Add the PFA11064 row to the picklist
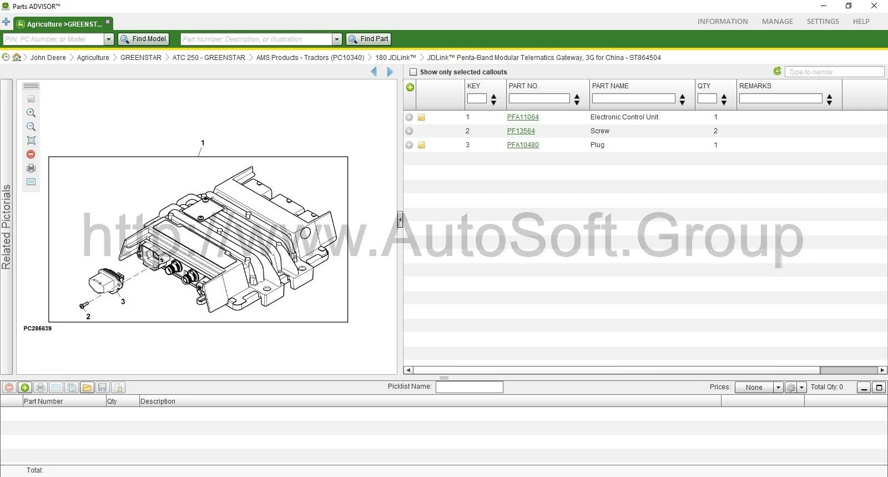The width and height of the screenshot is (888, 477). click(x=409, y=117)
